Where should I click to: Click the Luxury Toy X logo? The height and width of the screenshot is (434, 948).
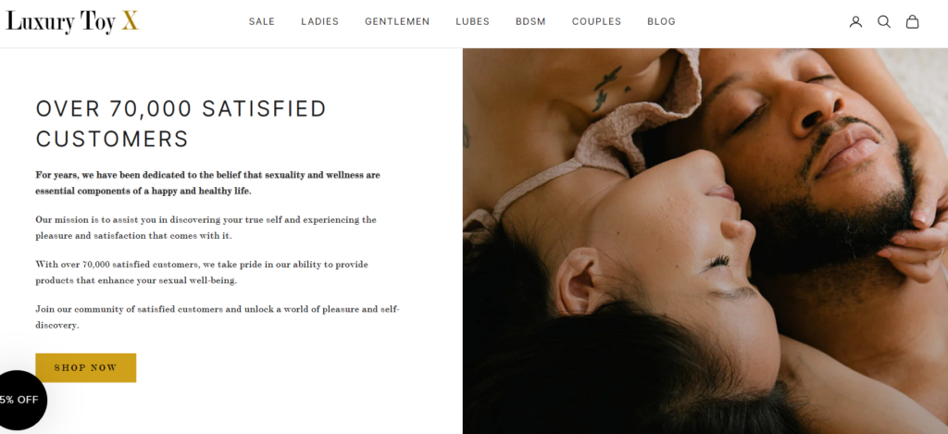(72, 22)
